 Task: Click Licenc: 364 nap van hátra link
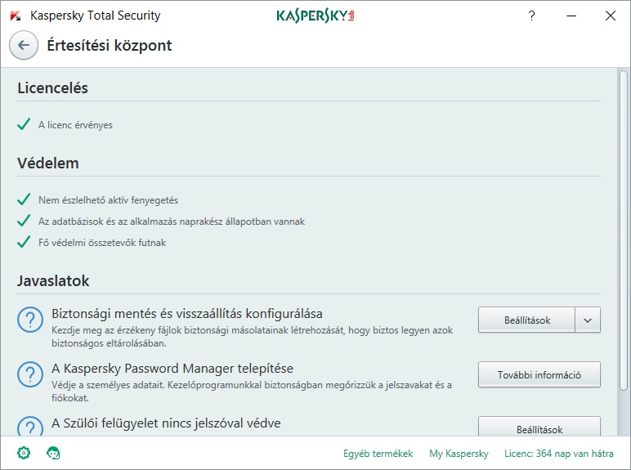click(559, 454)
